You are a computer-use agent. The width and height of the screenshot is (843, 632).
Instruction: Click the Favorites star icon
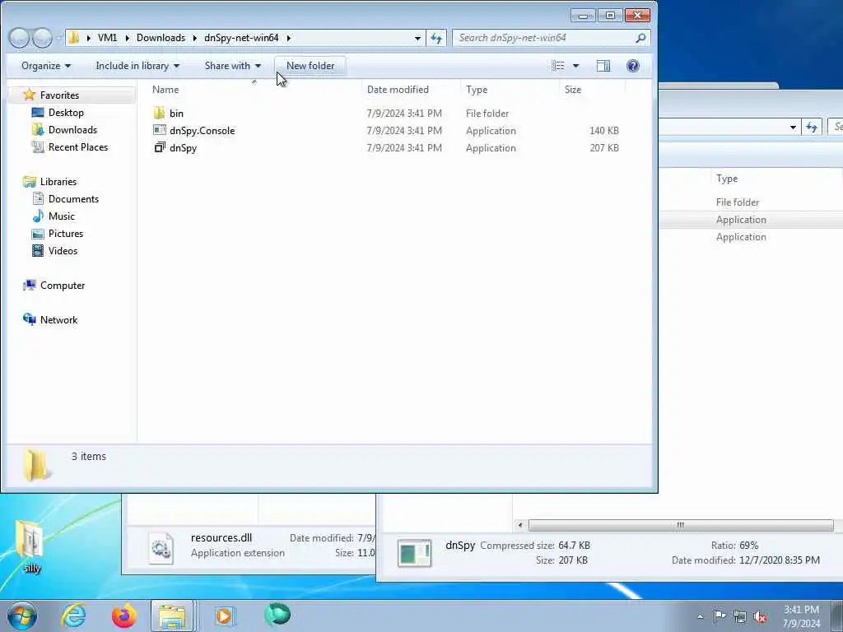[x=30, y=95]
